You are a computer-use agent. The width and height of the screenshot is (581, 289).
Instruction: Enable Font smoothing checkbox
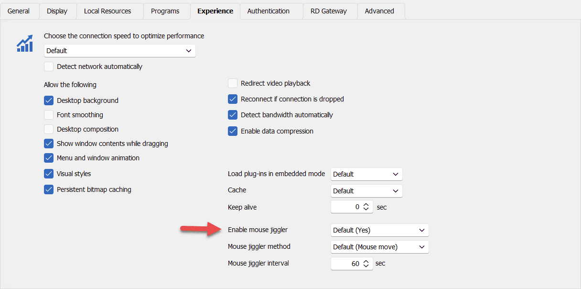[x=49, y=115]
